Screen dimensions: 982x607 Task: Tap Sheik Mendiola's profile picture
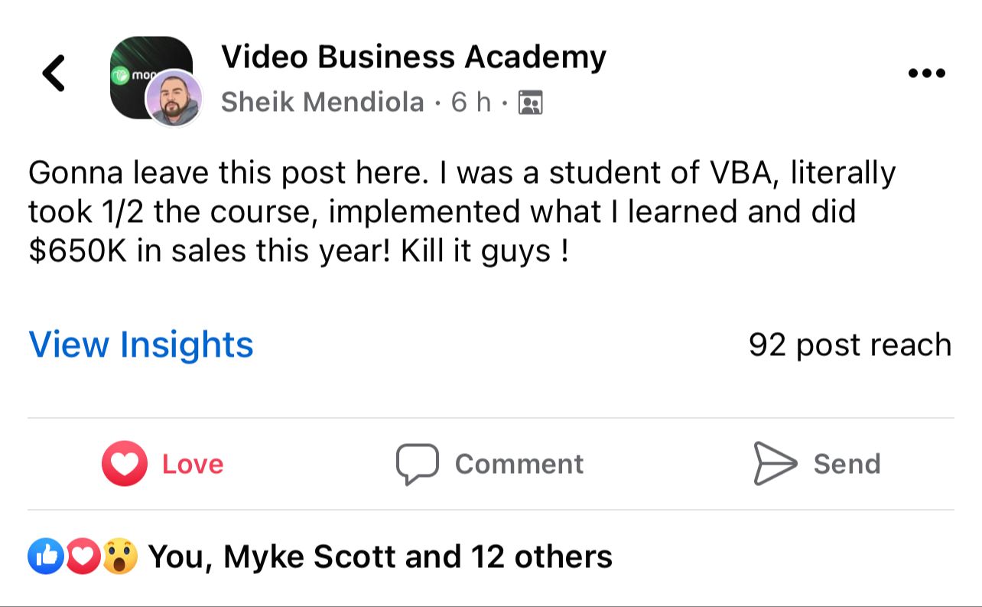[x=174, y=98]
